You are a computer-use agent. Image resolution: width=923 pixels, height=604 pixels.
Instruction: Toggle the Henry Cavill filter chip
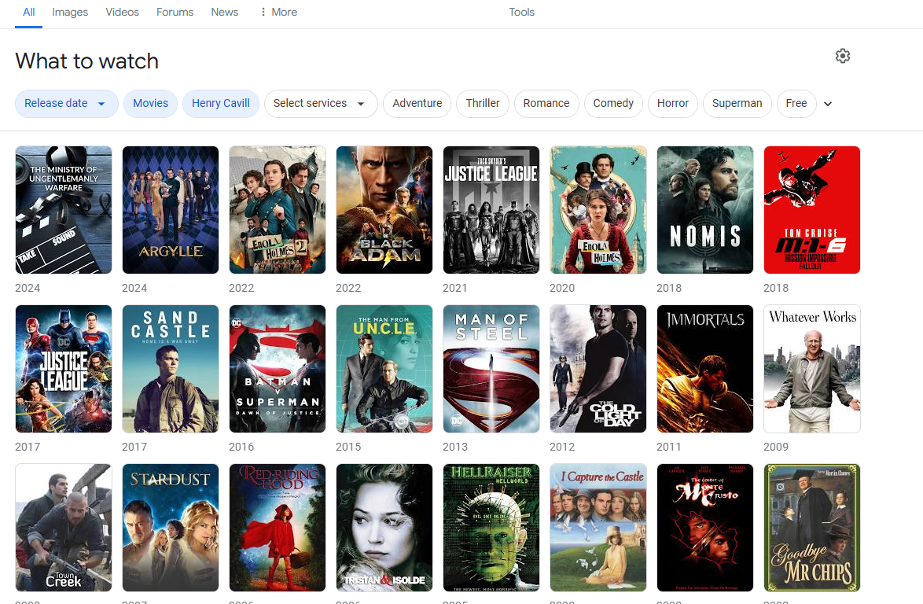click(x=221, y=104)
